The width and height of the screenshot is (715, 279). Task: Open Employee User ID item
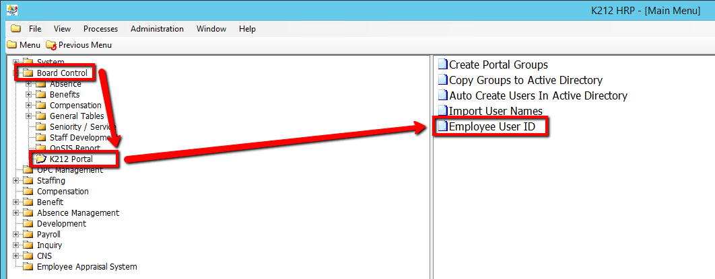491,126
